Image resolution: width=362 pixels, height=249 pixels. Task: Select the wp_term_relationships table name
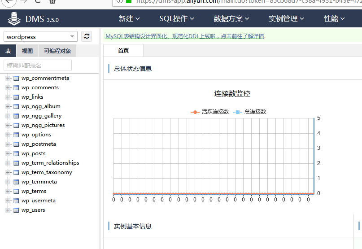tap(50, 163)
